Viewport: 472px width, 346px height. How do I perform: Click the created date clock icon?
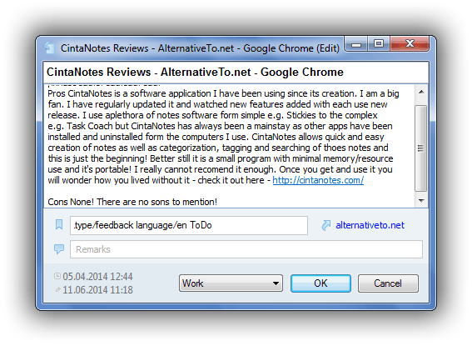[57, 276]
